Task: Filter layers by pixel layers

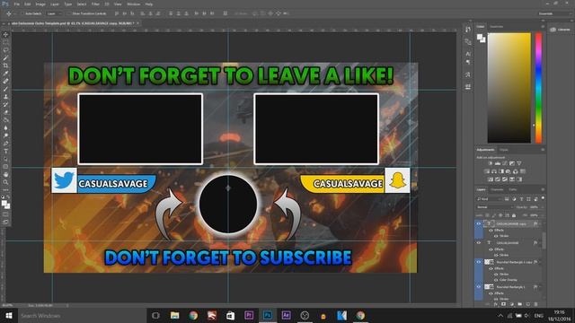Action: [507, 199]
